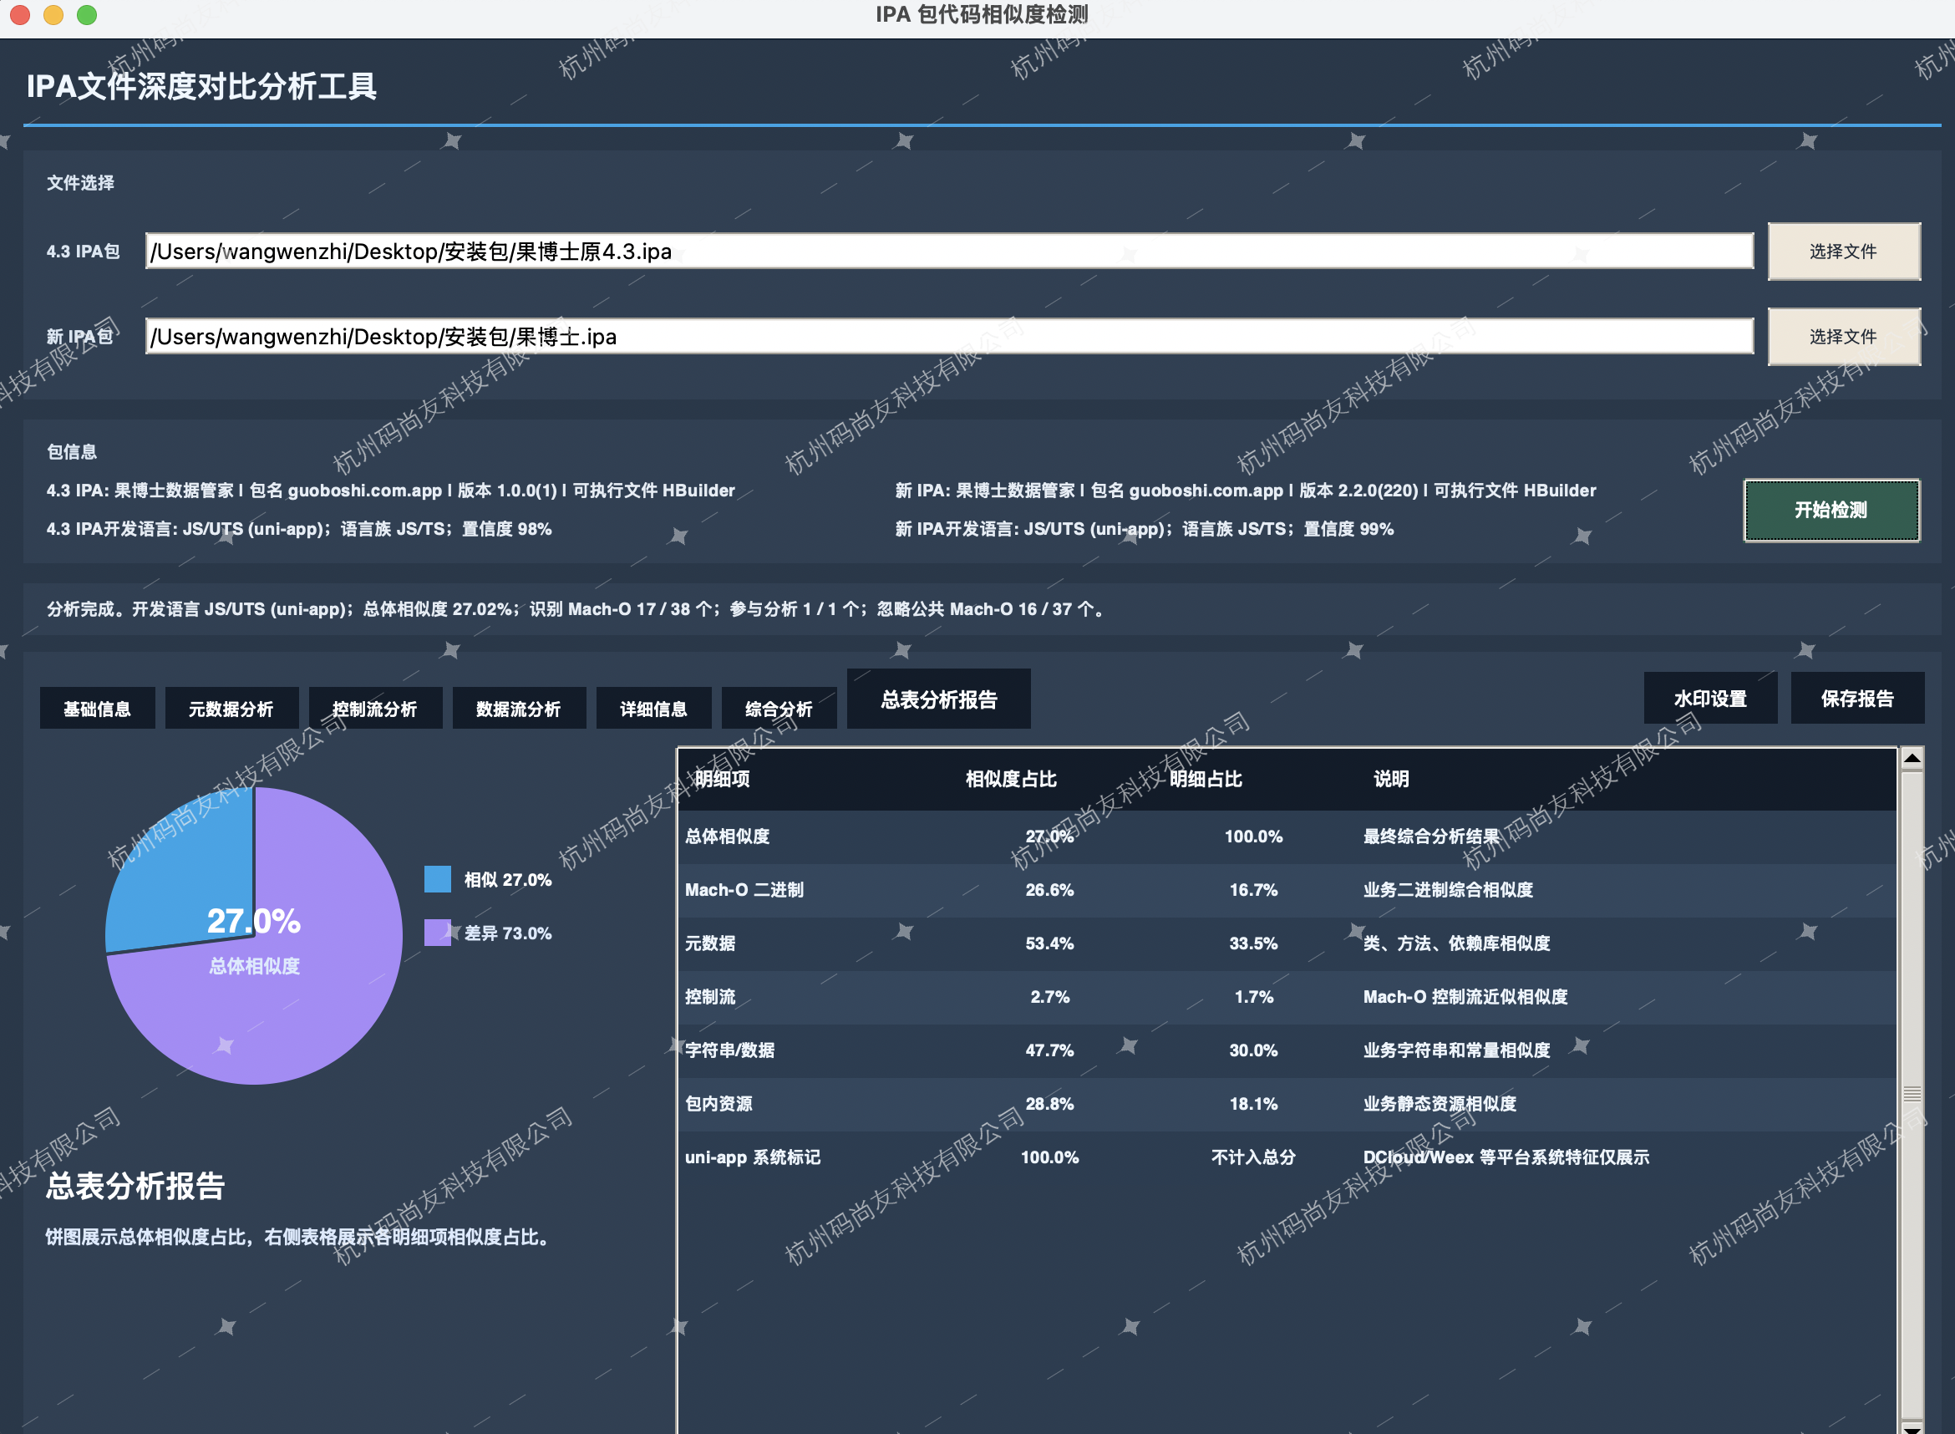Select the 数据流分析 tab
Screen dimensions: 1955x1434
519,709
